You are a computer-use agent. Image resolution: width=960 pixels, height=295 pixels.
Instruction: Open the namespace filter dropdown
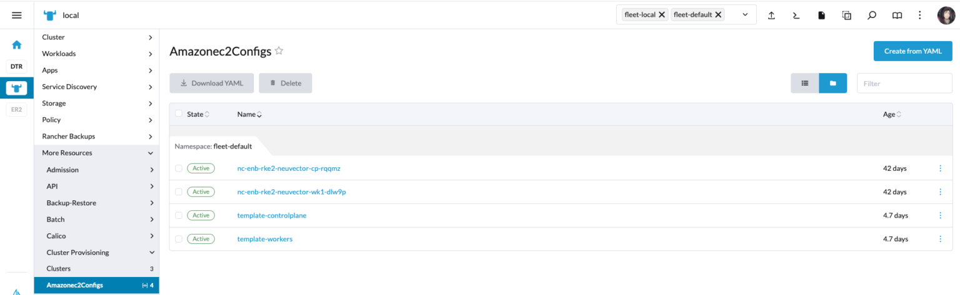tap(744, 15)
